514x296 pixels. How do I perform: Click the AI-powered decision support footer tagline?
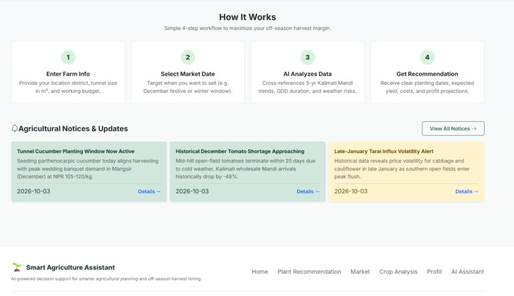pos(106,279)
